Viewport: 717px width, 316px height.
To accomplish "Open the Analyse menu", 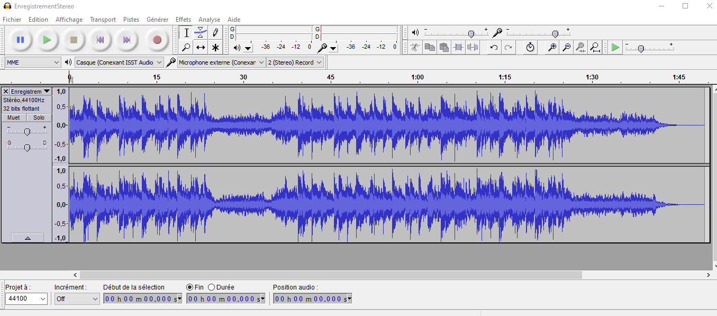I will [209, 20].
